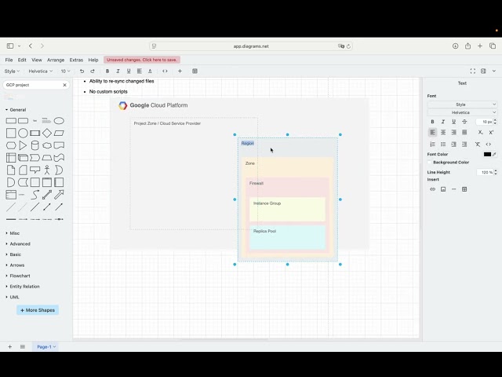Open Style dropdown in top toolbar
502x377 pixels.
(12, 71)
